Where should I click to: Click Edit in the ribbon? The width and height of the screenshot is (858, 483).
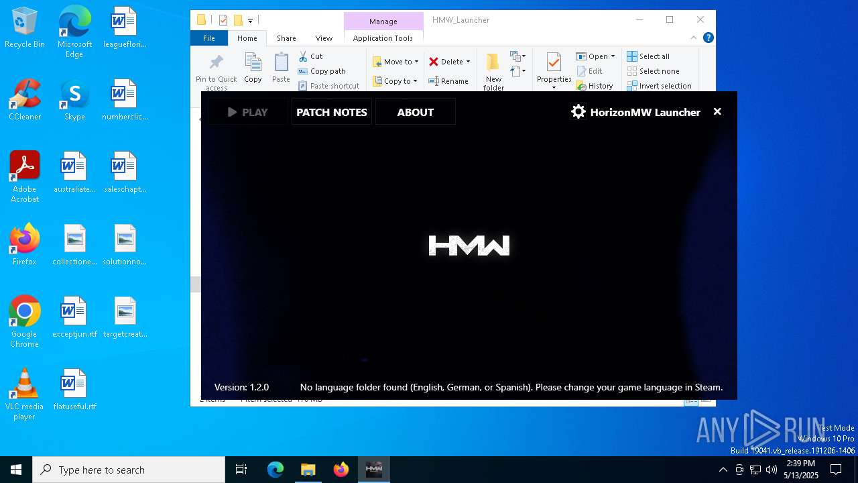(x=589, y=71)
